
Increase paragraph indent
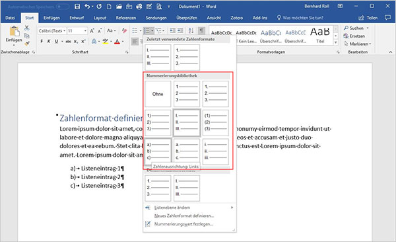coord(180,30)
